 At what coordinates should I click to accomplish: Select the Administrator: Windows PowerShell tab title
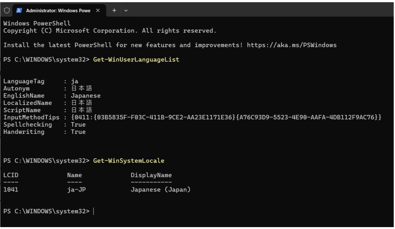(58, 10)
